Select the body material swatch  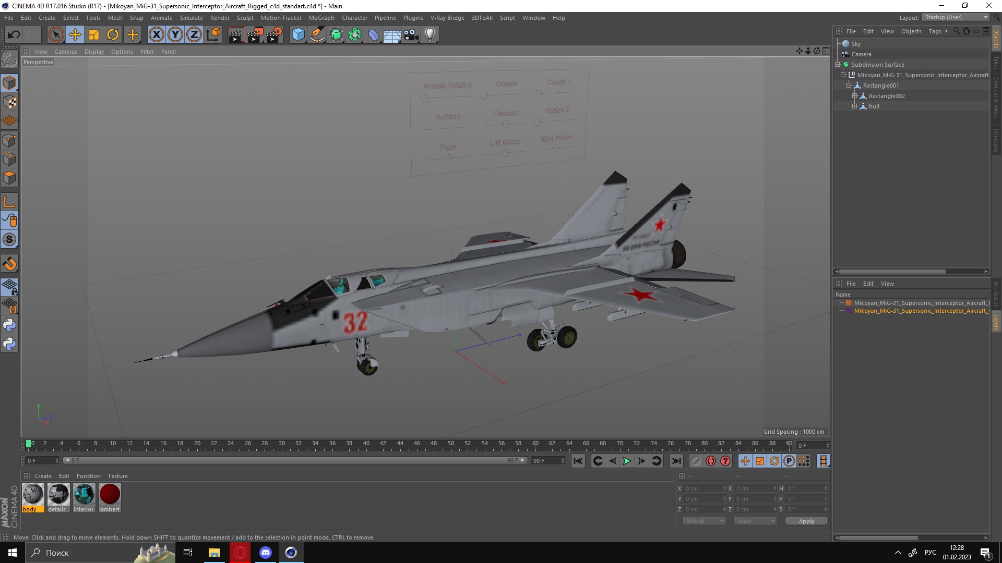coord(33,498)
